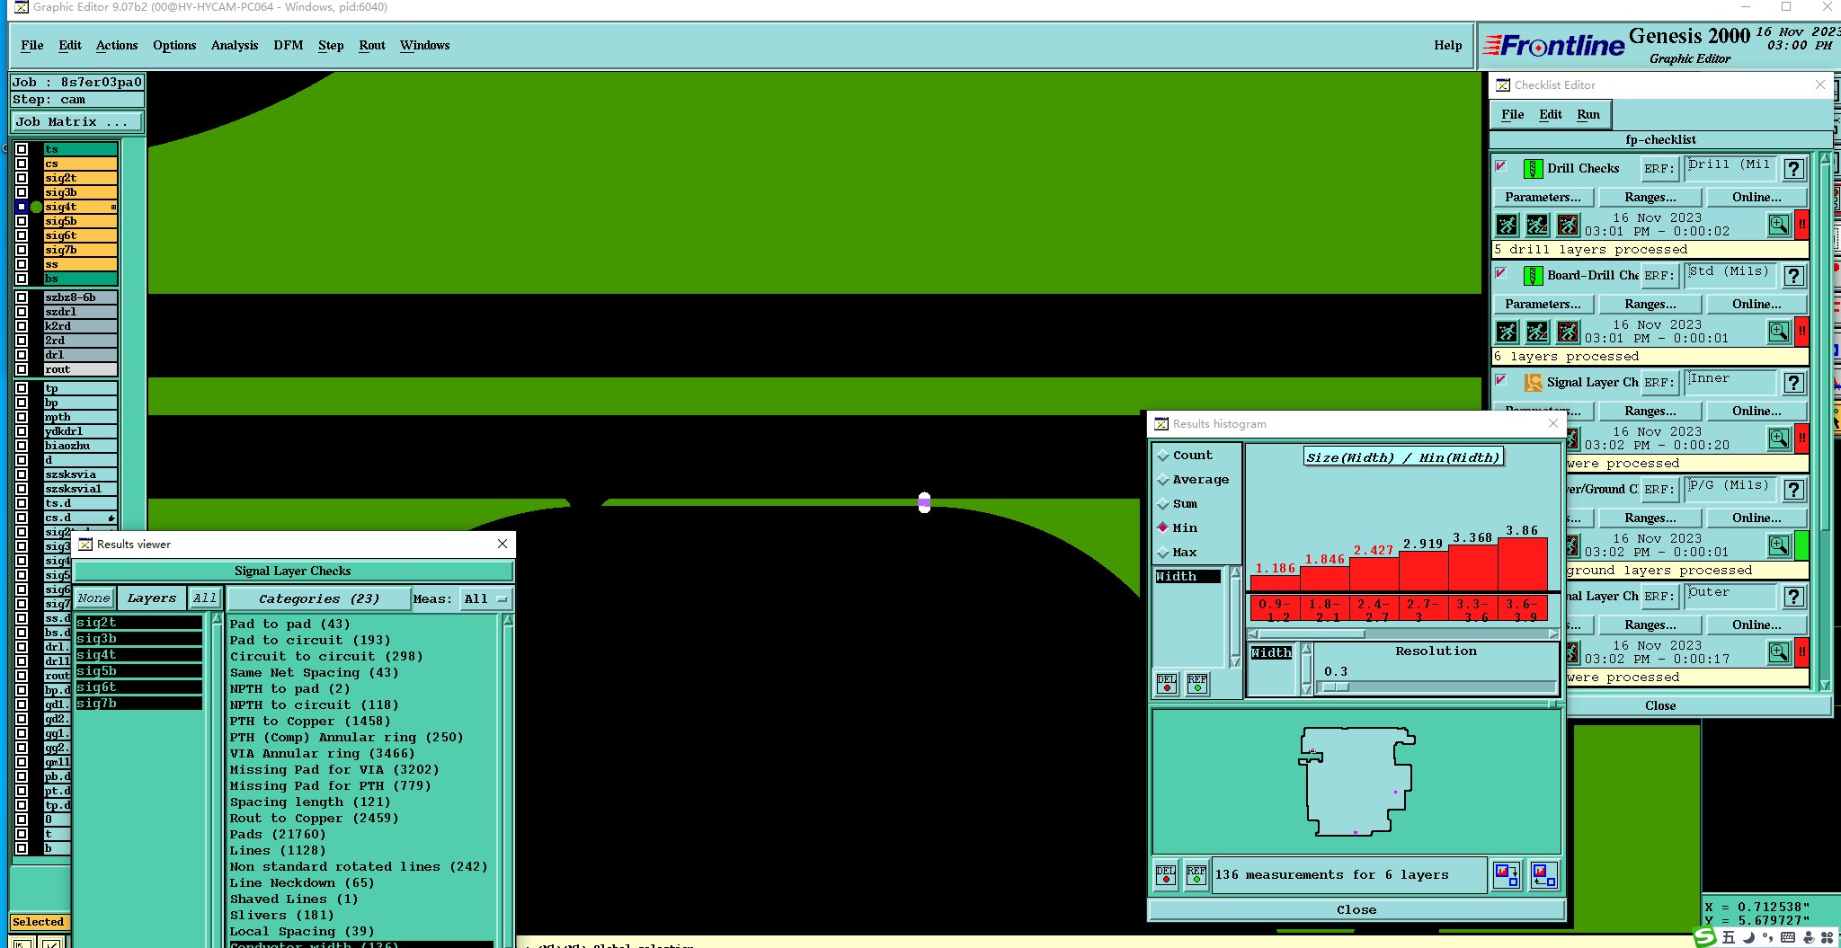The image size is (1841, 948).
Task: Toggle Drill Checks enabled checkbox
Action: click(x=1501, y=166)
